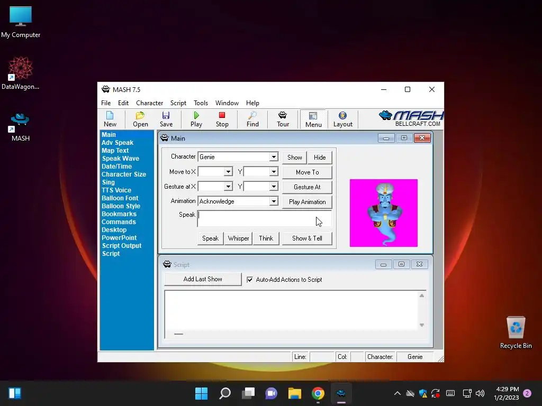Image resolution: width=542 pixels, height=406 pixels.
Task: Click the Genie character preview image
Action: point(383,213)
